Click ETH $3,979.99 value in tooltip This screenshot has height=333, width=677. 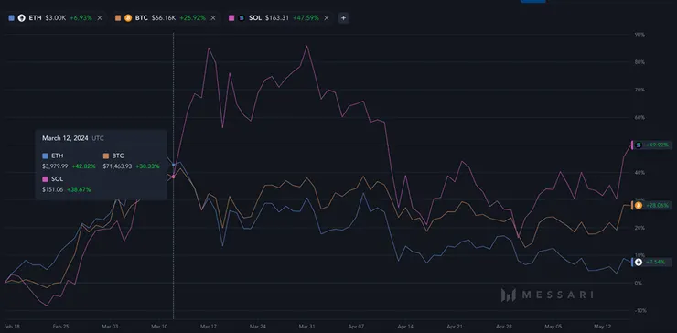[x=54, y=166]
